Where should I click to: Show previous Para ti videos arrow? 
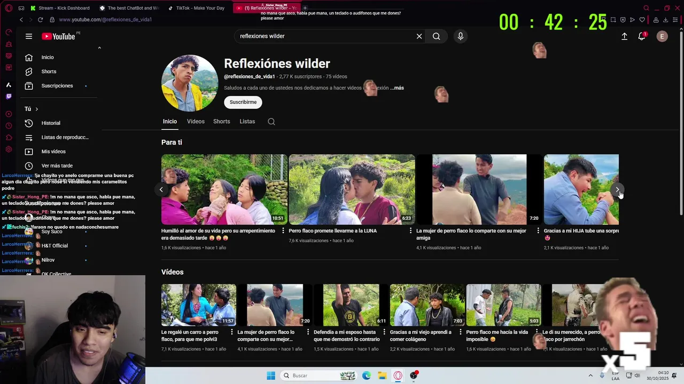[x=161, y=189]
